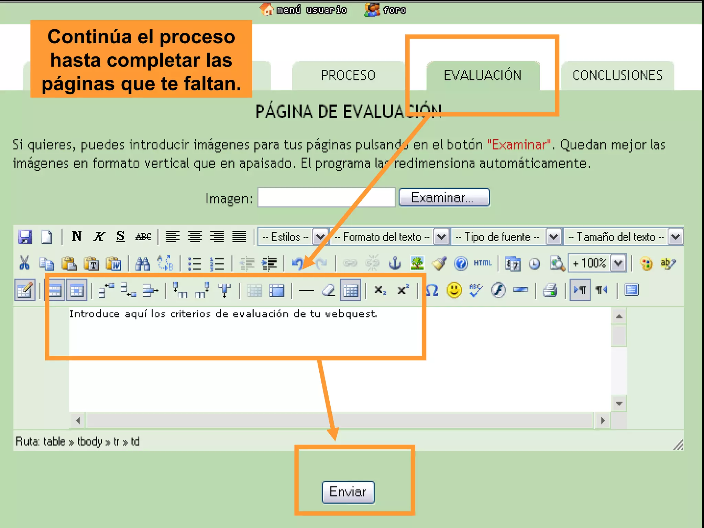Image resolution: width=704 pixels, height=528 pixels.
Task: Set right-to-left text direction
Action: coord(602,290)
